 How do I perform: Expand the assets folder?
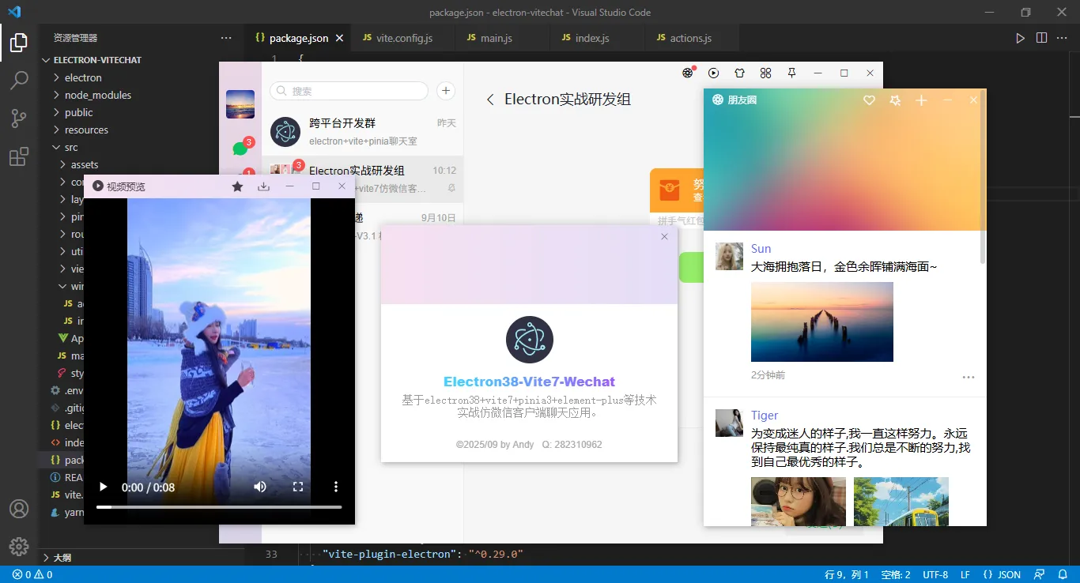[x=85, y=164]
